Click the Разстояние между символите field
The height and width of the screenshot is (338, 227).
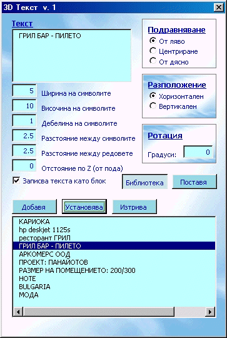pos(24,136)
